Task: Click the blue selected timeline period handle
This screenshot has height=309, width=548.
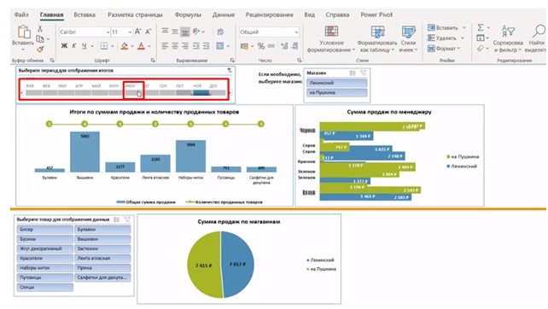Action: [x=201, y=93]
